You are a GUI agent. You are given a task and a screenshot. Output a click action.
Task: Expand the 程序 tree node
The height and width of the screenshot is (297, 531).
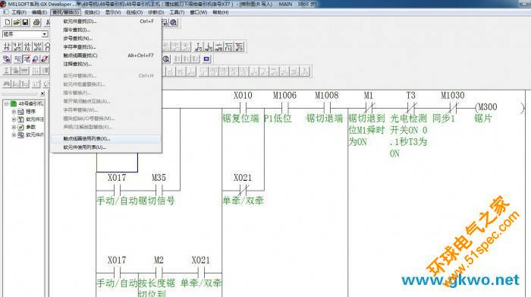(14, 111)
